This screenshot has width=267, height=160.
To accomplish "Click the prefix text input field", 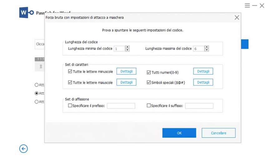I will [x=121, y=106].
